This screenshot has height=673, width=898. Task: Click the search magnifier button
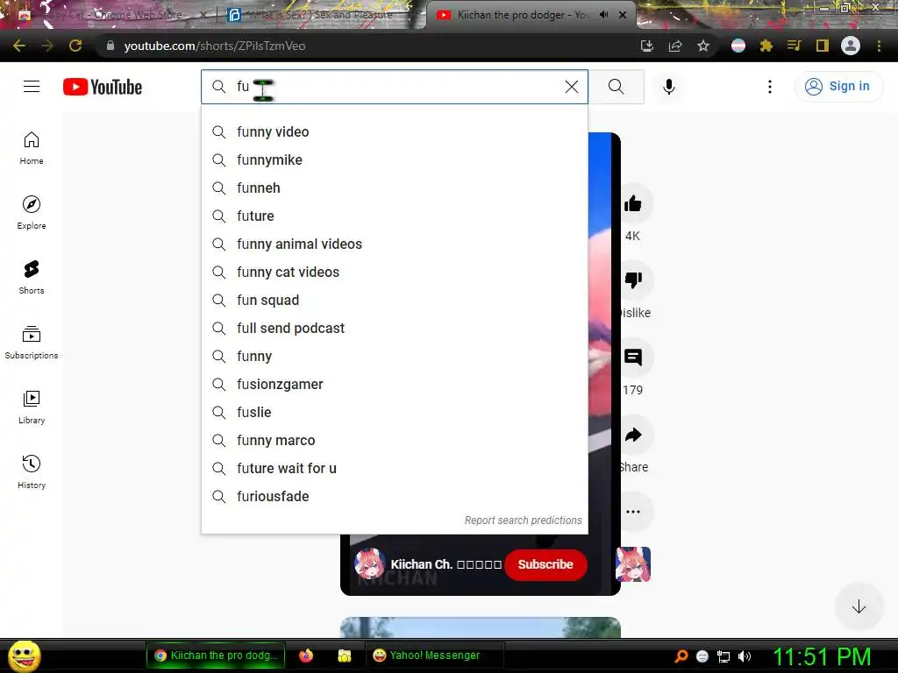click(616, 87)
